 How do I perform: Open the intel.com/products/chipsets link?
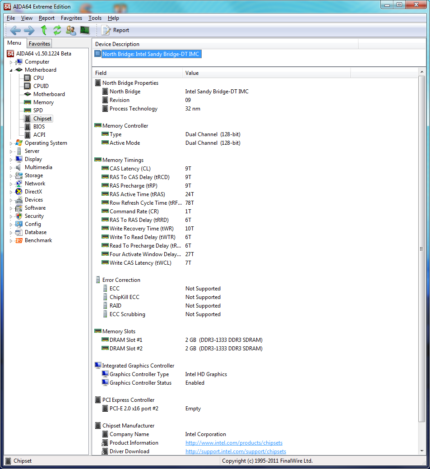[x=234, y=443]
